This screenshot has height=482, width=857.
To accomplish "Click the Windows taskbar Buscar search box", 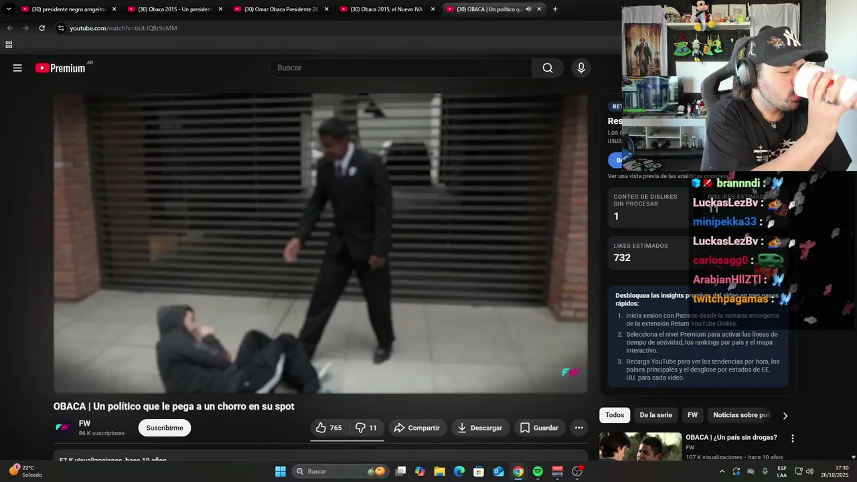I will pyautogui.click(x=341, y=471).
